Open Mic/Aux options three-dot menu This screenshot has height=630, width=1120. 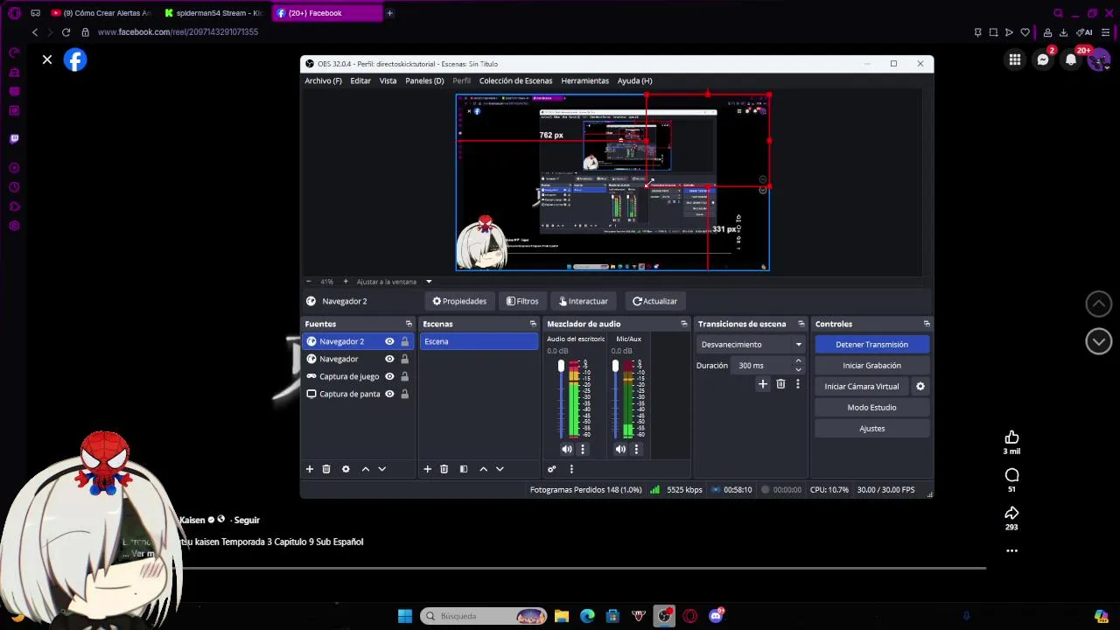(x=636, y=449)
